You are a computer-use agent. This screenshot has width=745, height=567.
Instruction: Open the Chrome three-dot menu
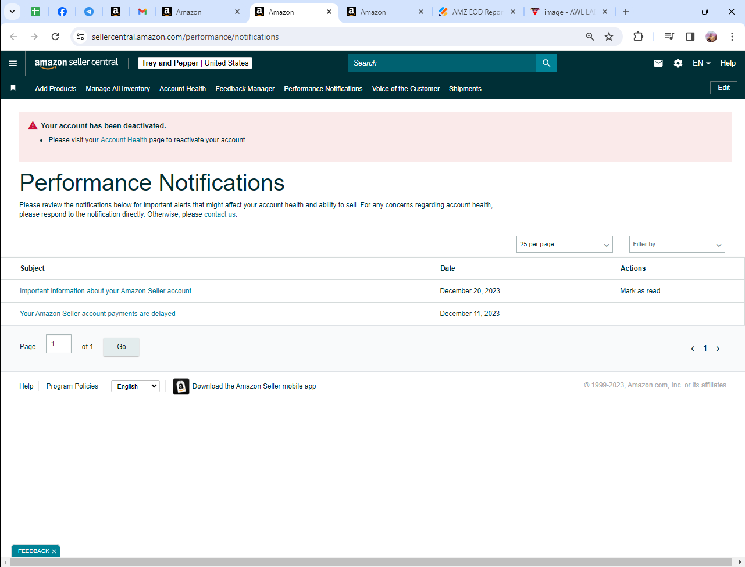point(732,37)
